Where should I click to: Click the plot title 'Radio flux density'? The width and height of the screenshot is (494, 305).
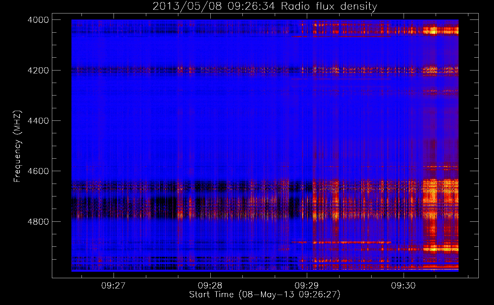click(329, 6)
